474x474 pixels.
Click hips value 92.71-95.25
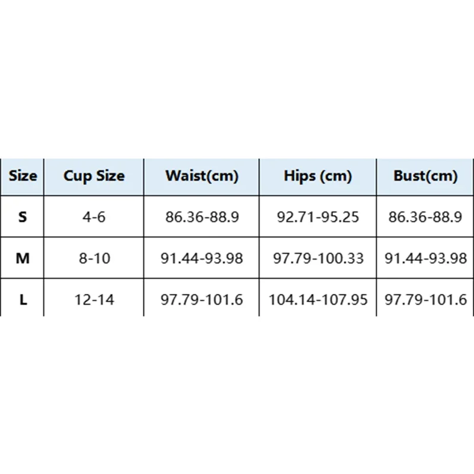tap(318, 217)
